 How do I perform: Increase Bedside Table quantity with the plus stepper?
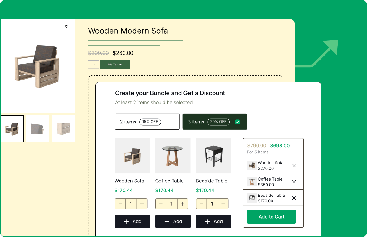point(223,204)
